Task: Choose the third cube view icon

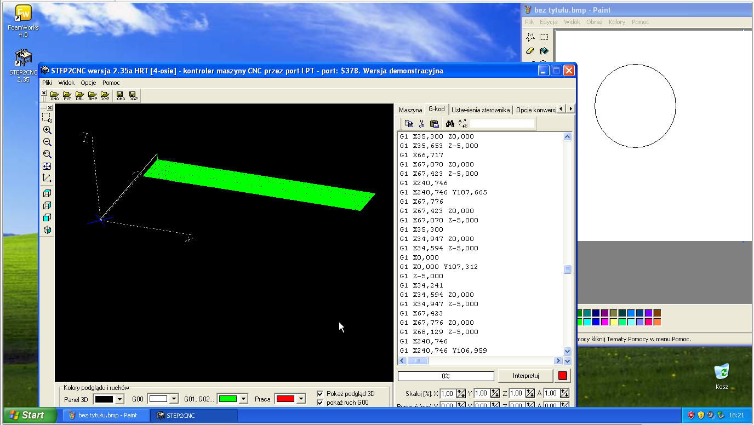Action: click(47, 217)
